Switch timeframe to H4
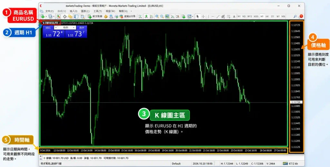Image resolution: width=330 pixels, height=167 pixels. (267, 16)
